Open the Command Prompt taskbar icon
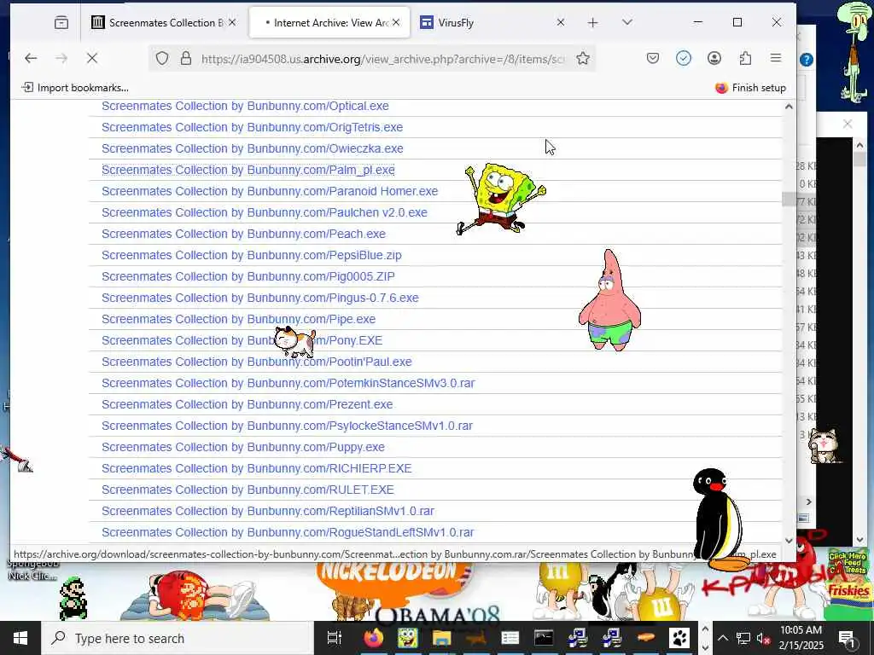This screenshot has width=874, height=655. point(544,638)
